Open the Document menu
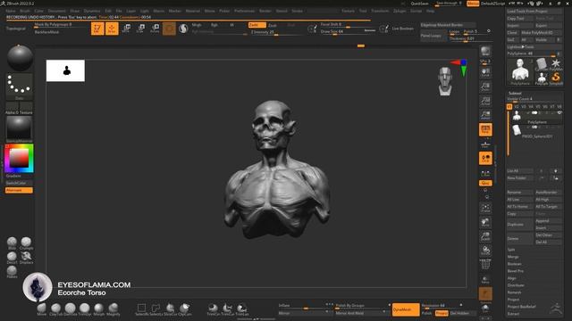 pos(57,11)
